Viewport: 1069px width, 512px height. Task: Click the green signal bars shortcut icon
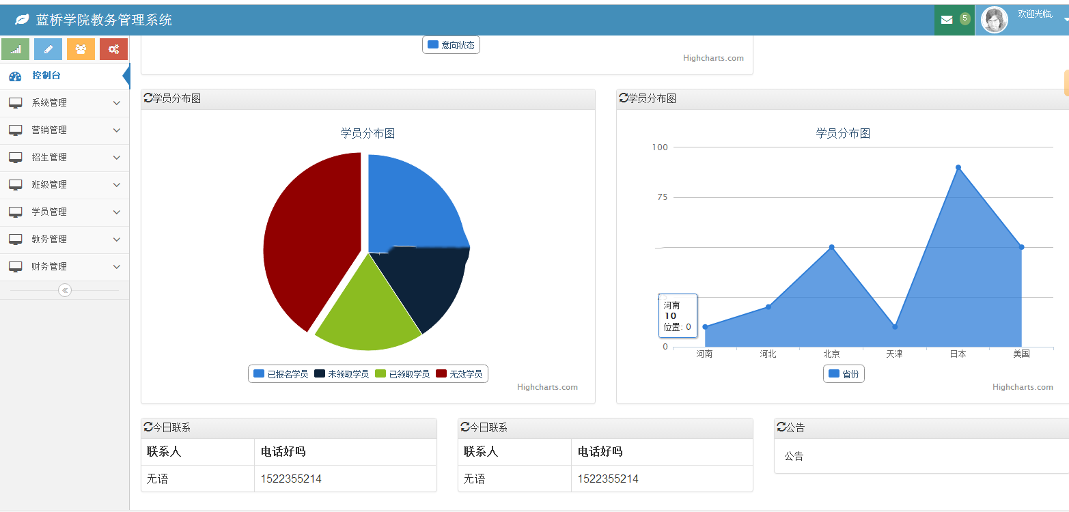16,49
